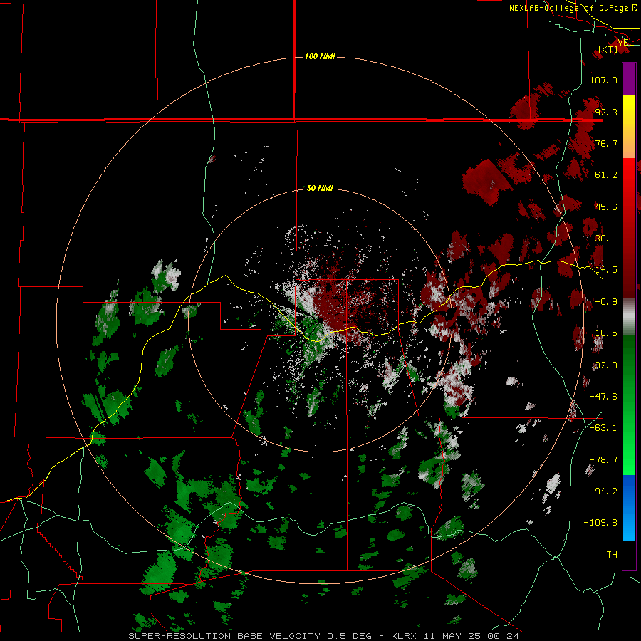Click the "100 NMI" range ring label

click(x=320, y=56)
